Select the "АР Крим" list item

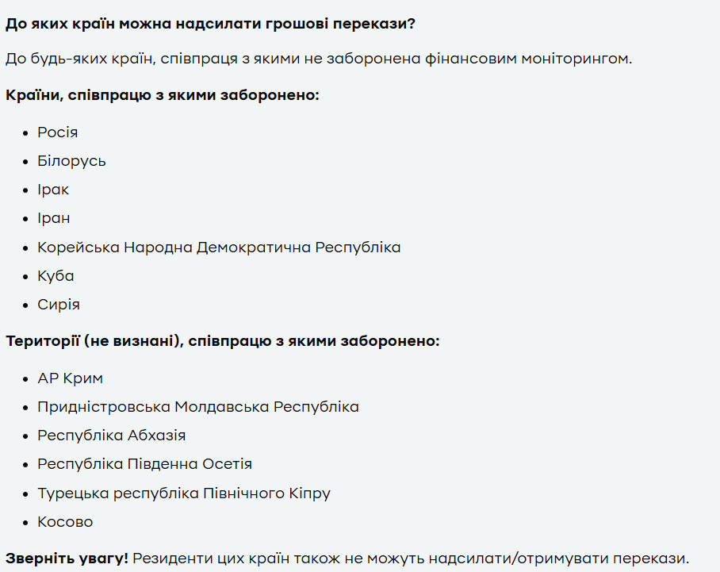tap(70, 378)
